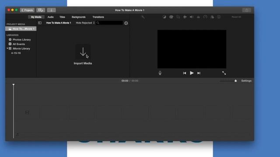Viewport: 280px width, 157px height.
Task: Click the How To Make A Movie 1 browser title
Action: point(59,23)
